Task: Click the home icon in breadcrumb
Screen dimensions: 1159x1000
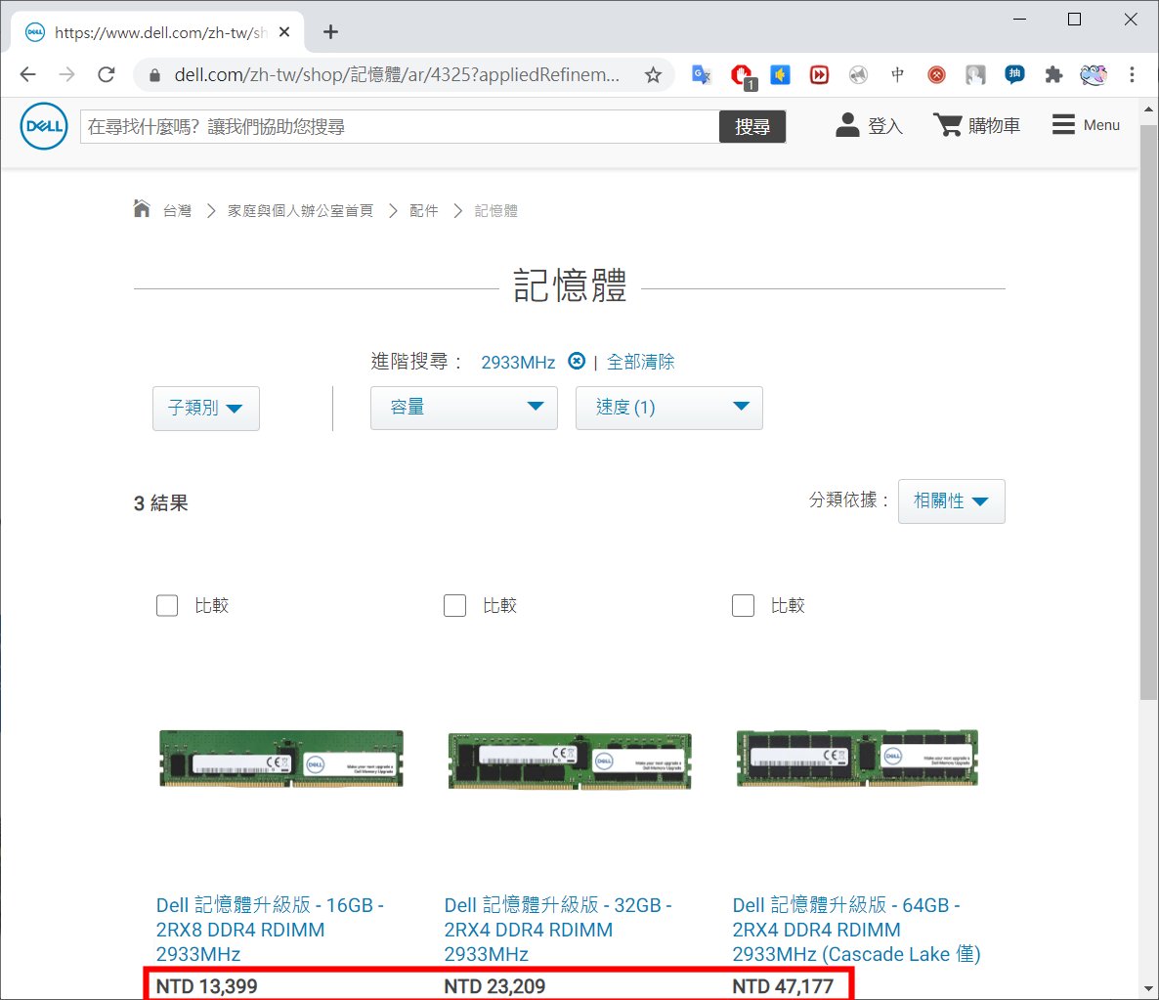Action: click(x=142, y=209)
